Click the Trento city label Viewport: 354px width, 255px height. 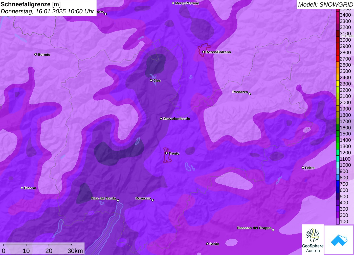(174, 153)
